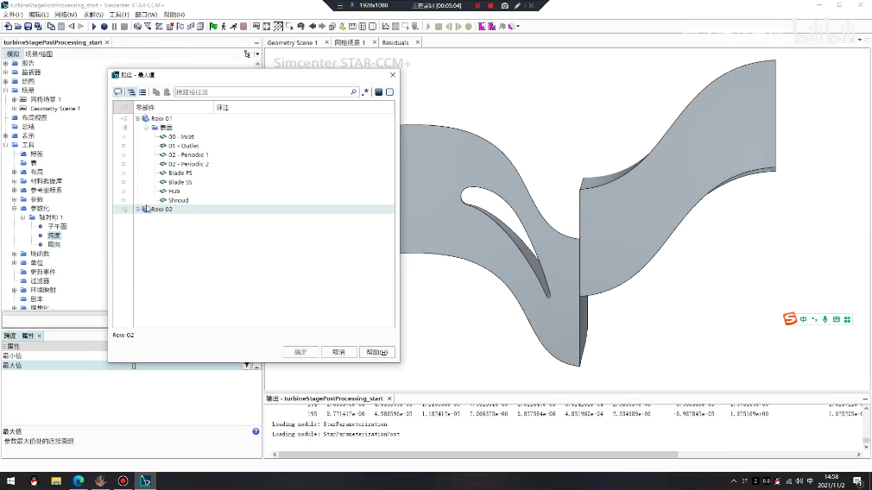Click the screen recorder pencil annotate icon
The width and height of the screenshot is (872, 490).
tap(518, 5)
